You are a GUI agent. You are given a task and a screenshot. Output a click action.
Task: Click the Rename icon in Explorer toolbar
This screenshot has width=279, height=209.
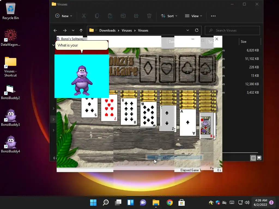click(x=123, y=16)
